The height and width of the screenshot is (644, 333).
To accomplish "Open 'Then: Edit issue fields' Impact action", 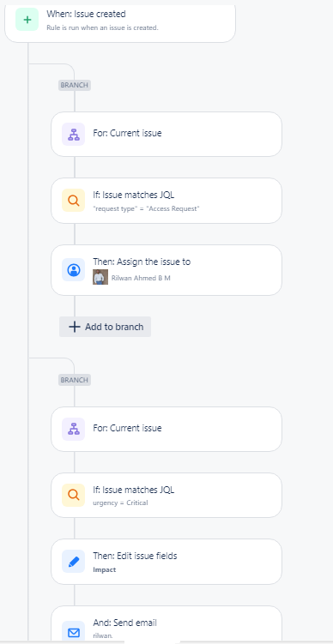I will [166, 562].
